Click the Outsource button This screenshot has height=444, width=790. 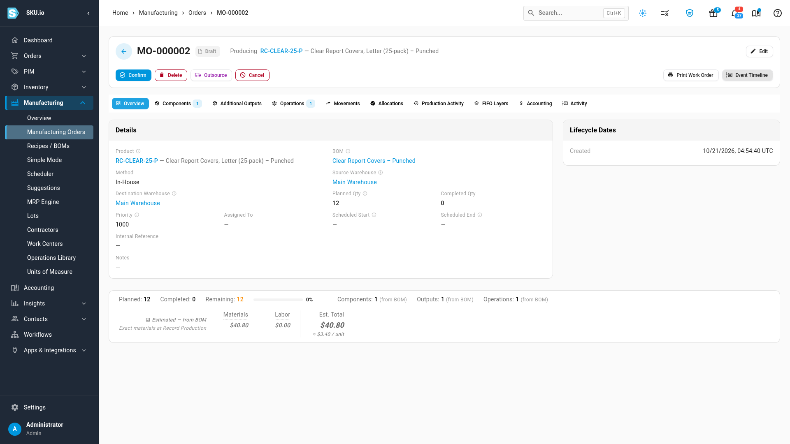211,75
